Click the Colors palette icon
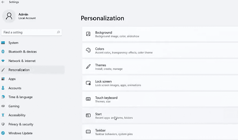The height and width of the screenshot is (140, 238). [88, 50]
